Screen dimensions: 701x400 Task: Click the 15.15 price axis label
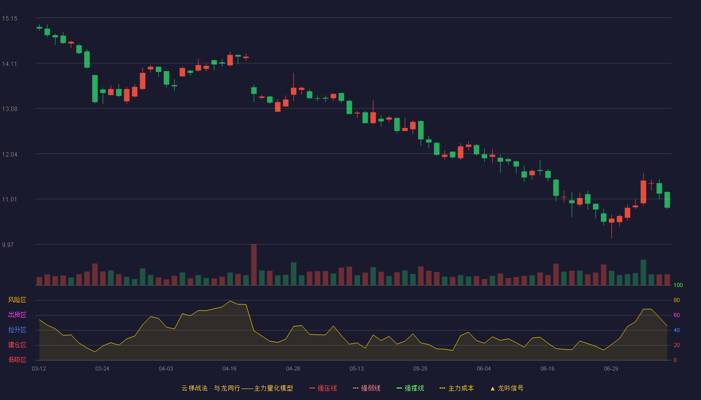point(10,18)
